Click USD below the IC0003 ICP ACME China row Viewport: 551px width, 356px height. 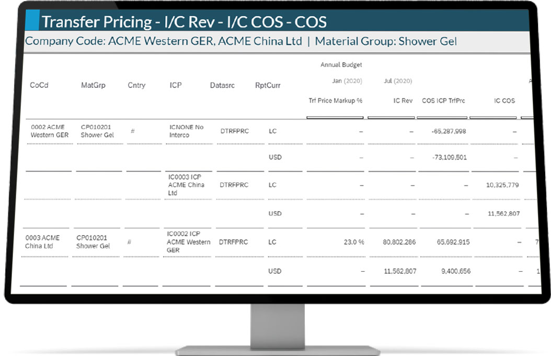pos(275,214)
